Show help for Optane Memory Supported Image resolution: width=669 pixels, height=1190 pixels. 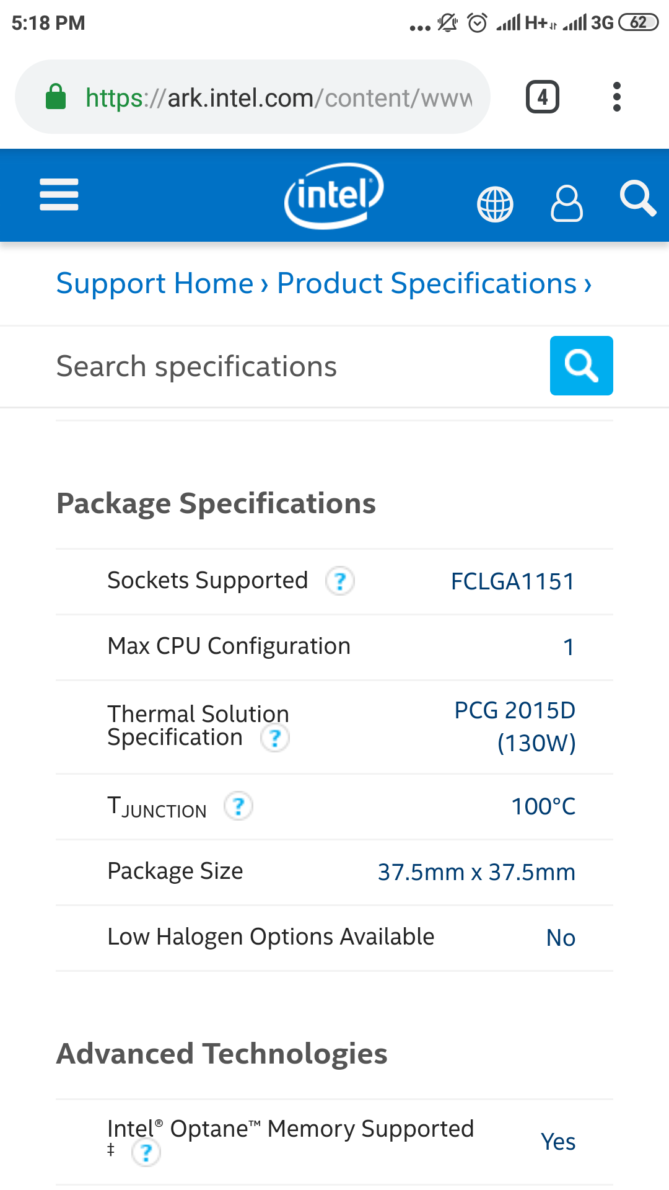146,1153
